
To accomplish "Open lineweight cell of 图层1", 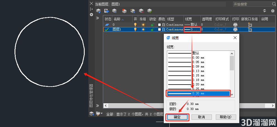I will [x=192, y=30].
